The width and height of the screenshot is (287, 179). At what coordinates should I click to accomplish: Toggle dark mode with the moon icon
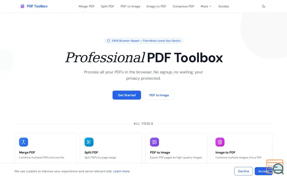tap(264, 6)
